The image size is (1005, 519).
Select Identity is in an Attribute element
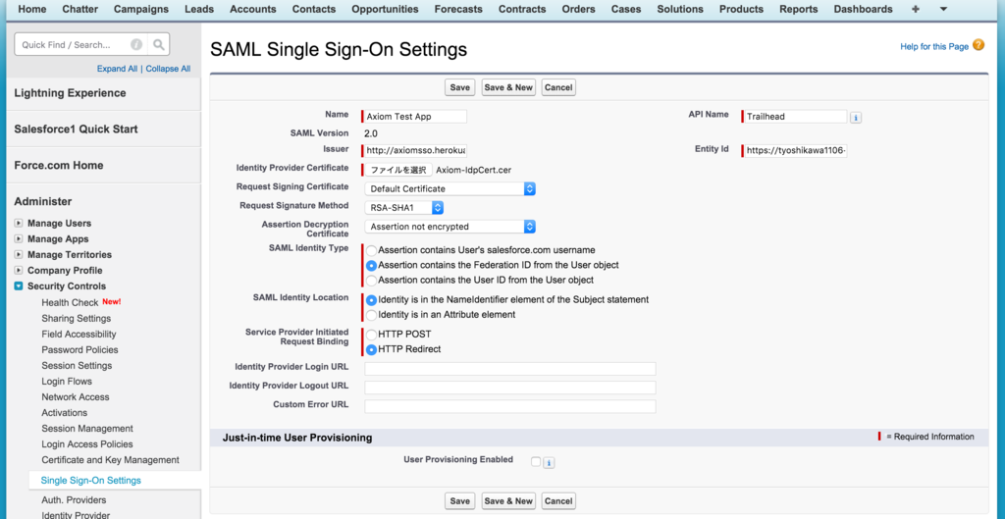point(371,315)
